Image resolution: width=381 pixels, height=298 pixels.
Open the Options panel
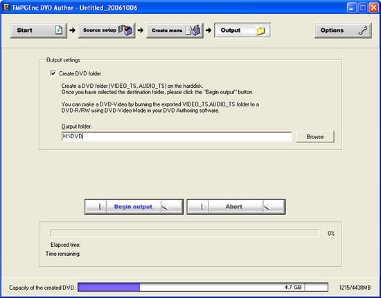pos(343,30)
